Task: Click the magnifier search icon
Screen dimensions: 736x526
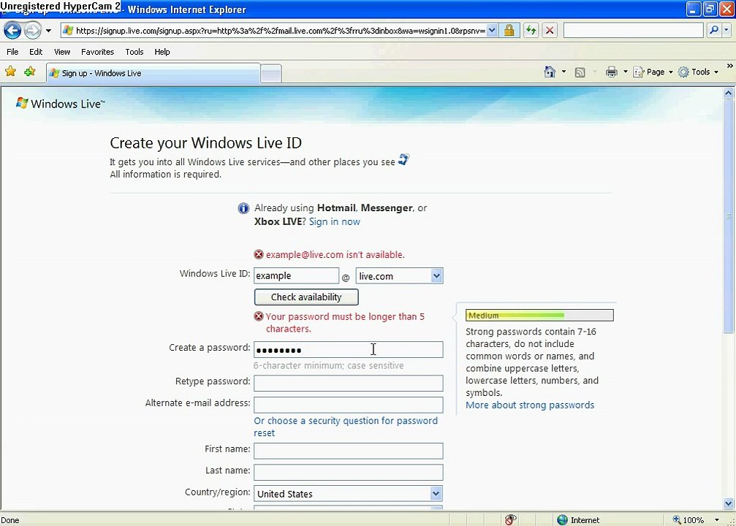Action: pos(714,31)
